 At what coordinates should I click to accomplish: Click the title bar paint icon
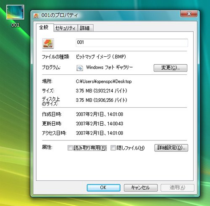36,16
